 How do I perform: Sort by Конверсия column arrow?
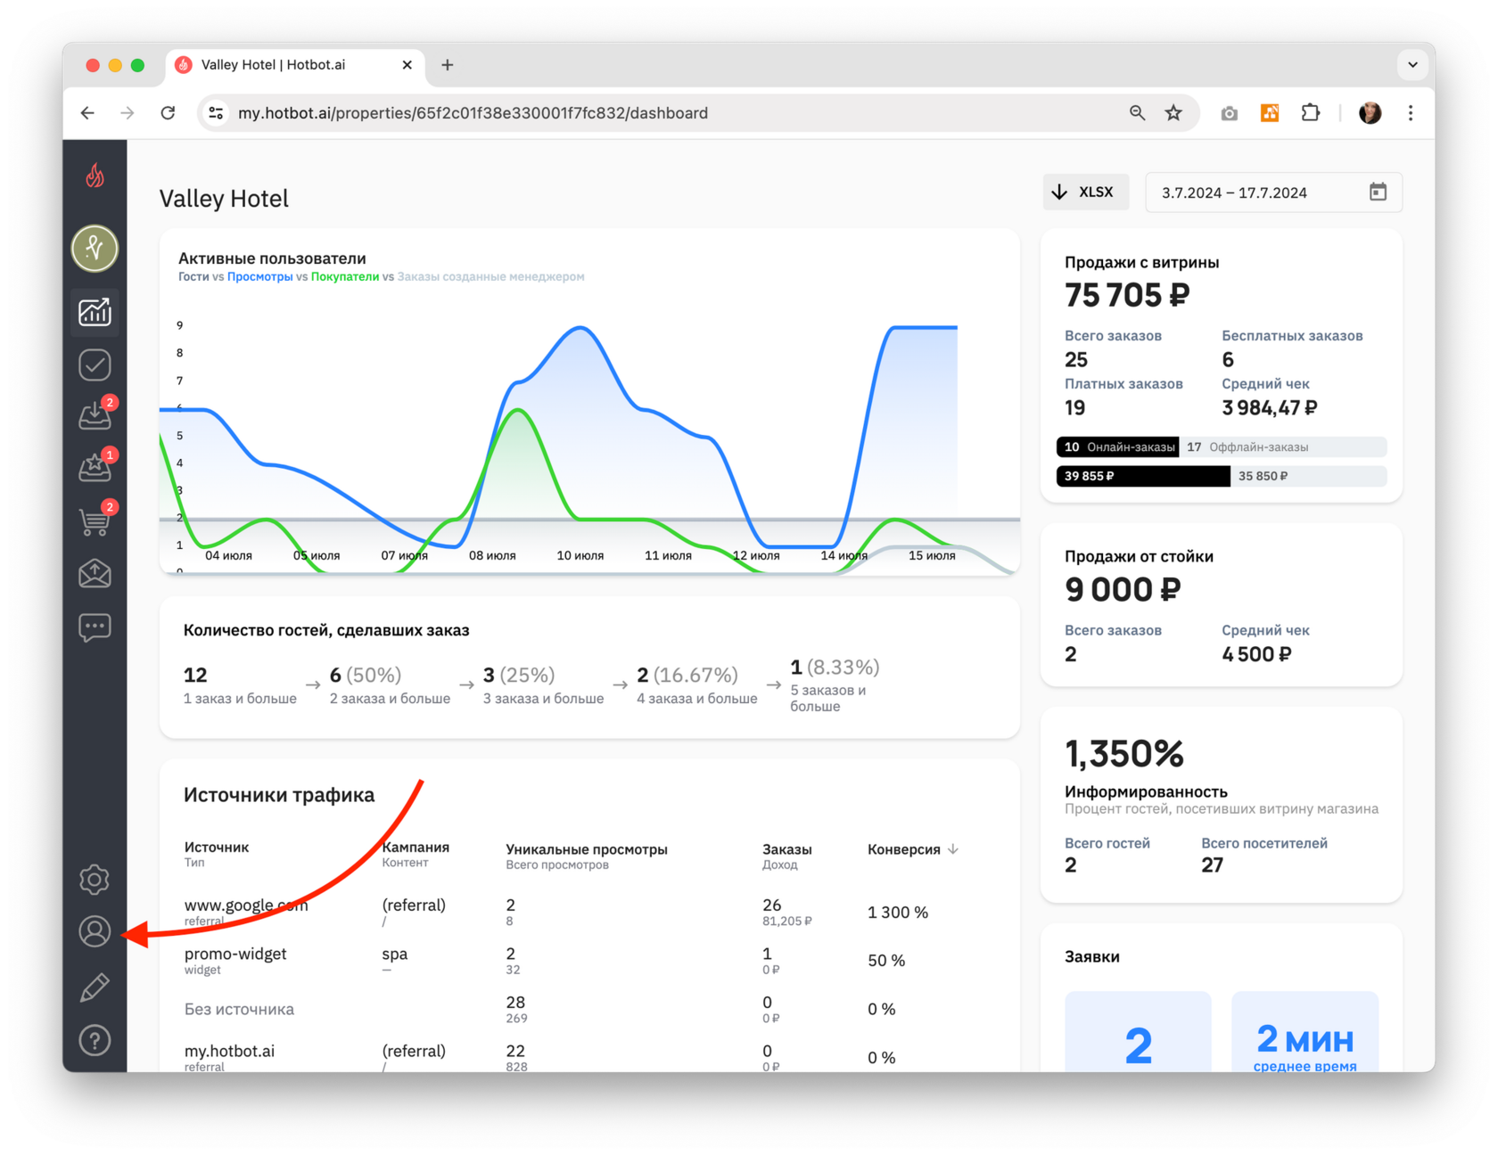point(953,849)
